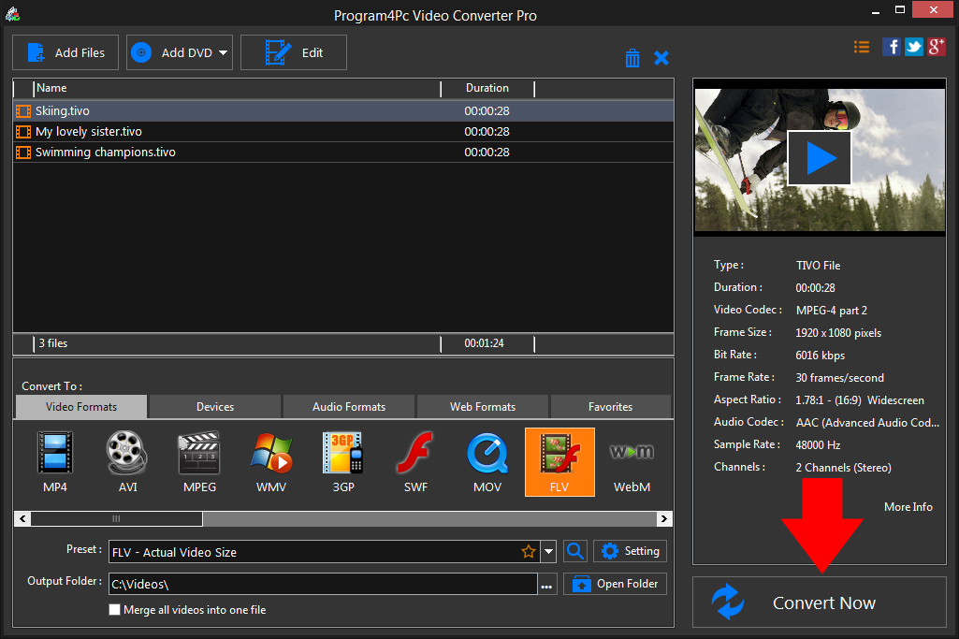Click the format list scrollbar thumb

[116, 519]
